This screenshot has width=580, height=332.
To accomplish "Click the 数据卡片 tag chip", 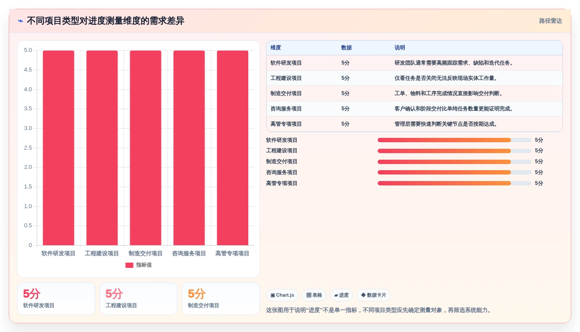I will click(374, 295).
